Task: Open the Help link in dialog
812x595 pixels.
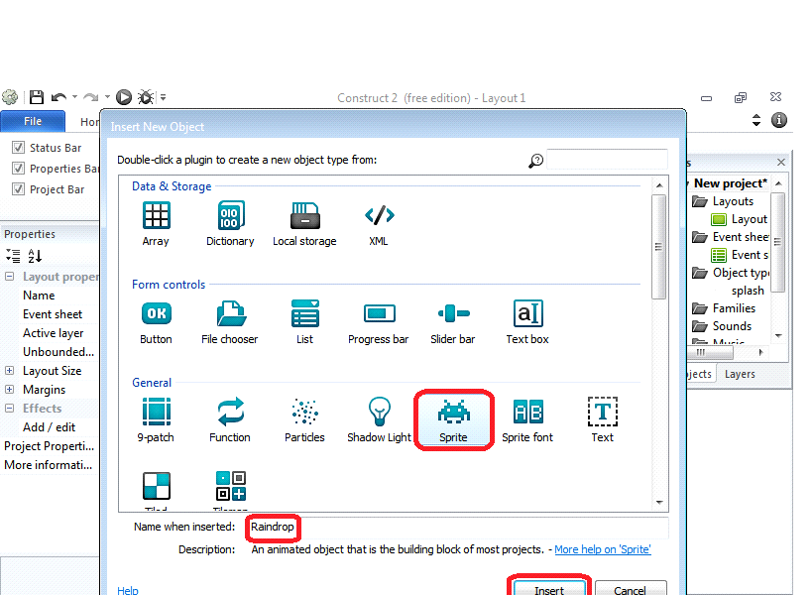Action: tap(127, 590)
